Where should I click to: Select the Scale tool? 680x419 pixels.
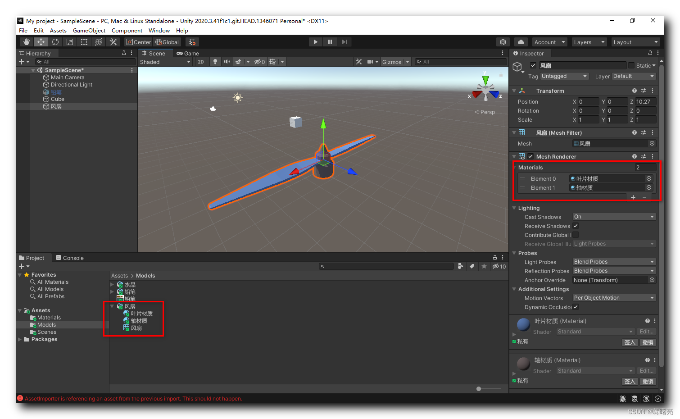point(70,42)
